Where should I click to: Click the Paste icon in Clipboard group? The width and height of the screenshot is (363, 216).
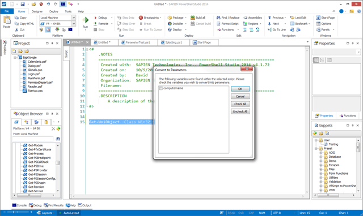point(7,20)
